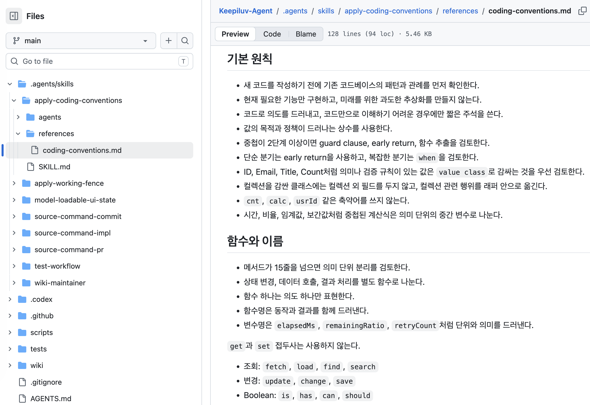Click the wiki folder icon

click(22, 365)
